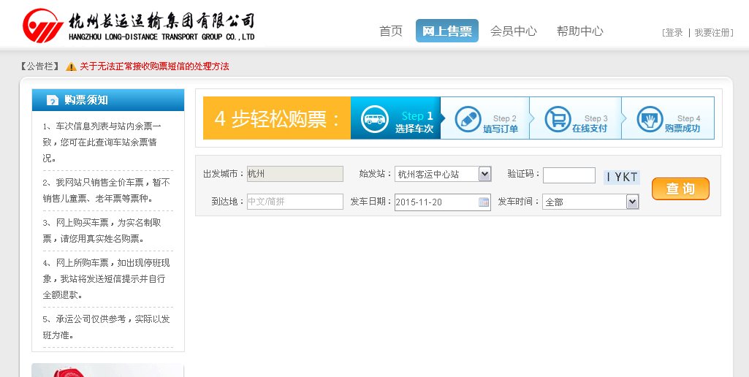Click the warning triangle icon in notice bar
Image resolution: width=749 pixels, height=377 pixels.
tap(71, 66)
